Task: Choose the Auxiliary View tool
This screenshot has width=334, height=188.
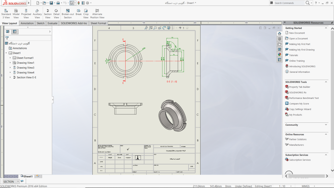Action: (x=37, y=13)
